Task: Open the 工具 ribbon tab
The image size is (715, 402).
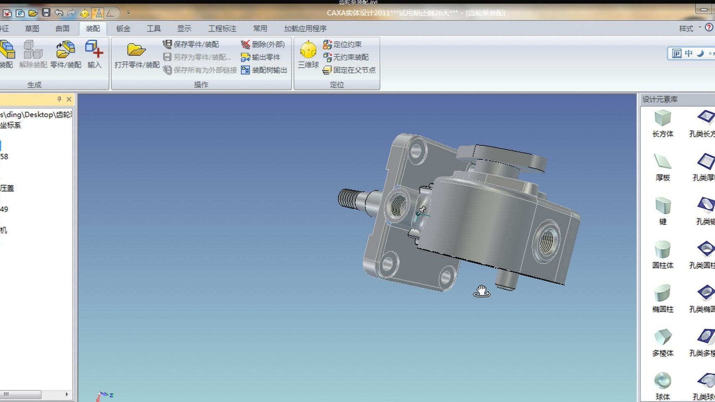Action: point(153,28)
